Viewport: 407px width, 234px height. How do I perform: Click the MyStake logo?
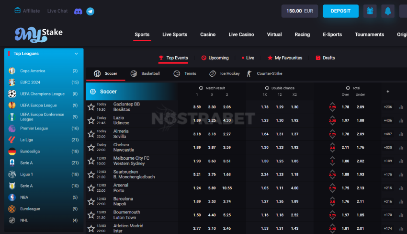[x=39, y=35]
